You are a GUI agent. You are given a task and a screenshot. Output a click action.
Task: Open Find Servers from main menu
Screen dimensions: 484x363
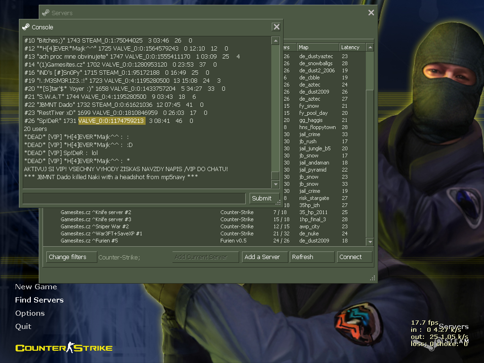click(x=39, y=300)
